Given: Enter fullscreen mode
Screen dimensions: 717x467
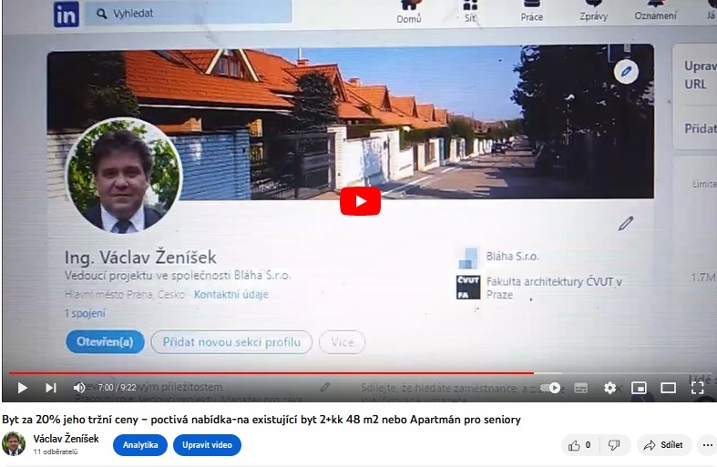Looking at the screenshot, I should pyautogui.click(x=697, y=389).
